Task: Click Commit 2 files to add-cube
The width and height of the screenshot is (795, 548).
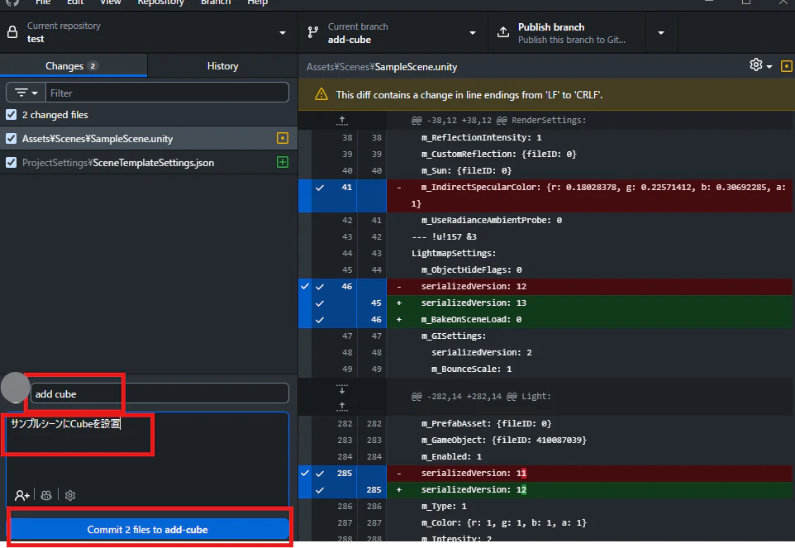Action: [x=148, y=529]
